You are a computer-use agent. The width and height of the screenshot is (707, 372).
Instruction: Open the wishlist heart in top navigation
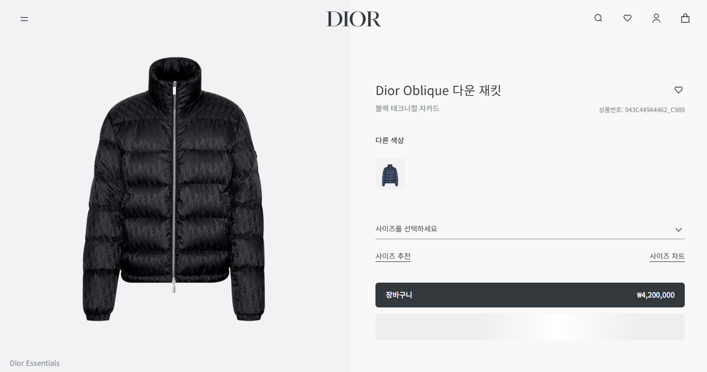tap(627, 18)
